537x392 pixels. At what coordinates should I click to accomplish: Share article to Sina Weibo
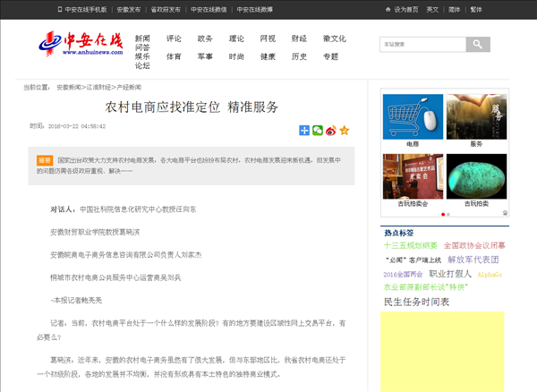(x=330, y=131)
